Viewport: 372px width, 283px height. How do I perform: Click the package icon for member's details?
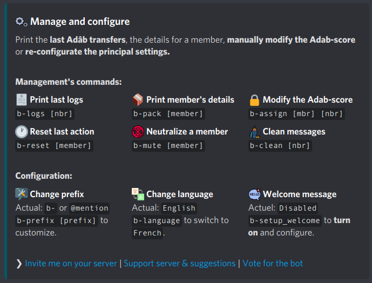[138, 99]
